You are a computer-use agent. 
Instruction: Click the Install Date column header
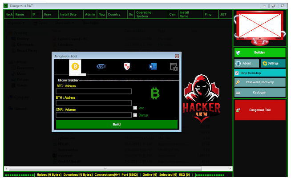click(70, 14)
